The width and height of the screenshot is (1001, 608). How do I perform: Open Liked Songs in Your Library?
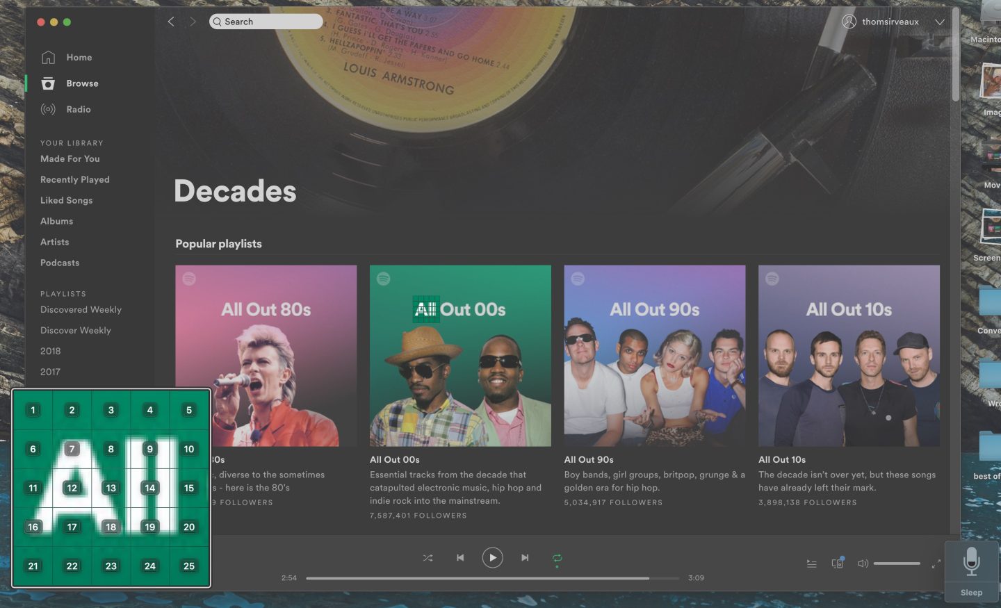tap(66, 200)
